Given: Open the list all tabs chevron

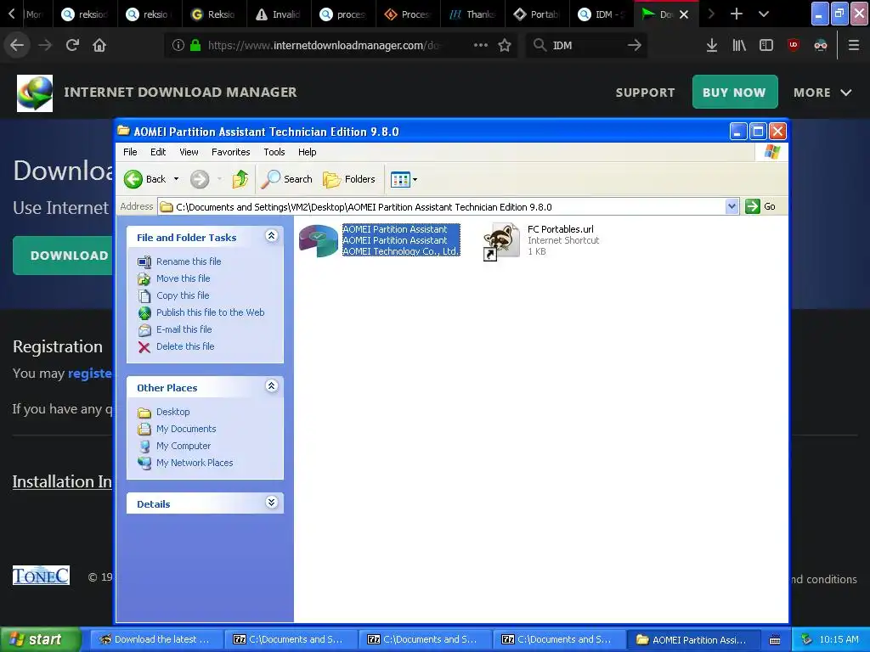Looking at the screenshot, I should (x=764, y=14).
